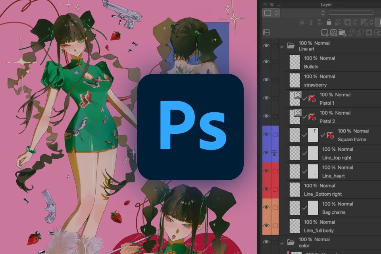The width and height of the screenshot is (381, 254).
Task: Click the 3D cube icon on Pistol 2
Action: 298,113
